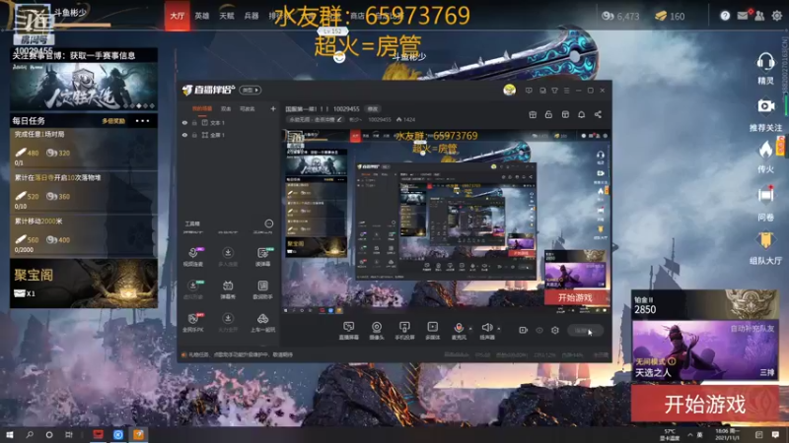Open the 三排 team size selector
Image resolution: width=789 pixels, height=443 pixels.
(x=767, y=372)
